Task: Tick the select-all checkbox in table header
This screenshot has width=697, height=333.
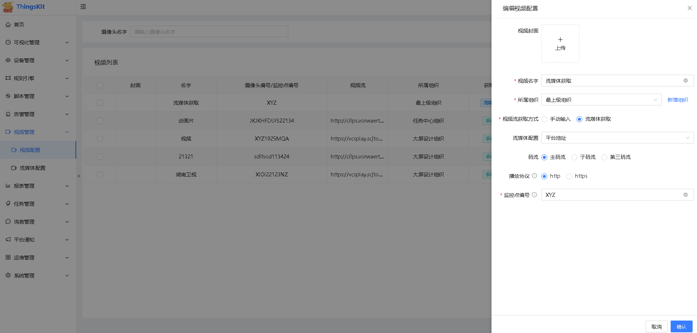Action: (100, 85)
